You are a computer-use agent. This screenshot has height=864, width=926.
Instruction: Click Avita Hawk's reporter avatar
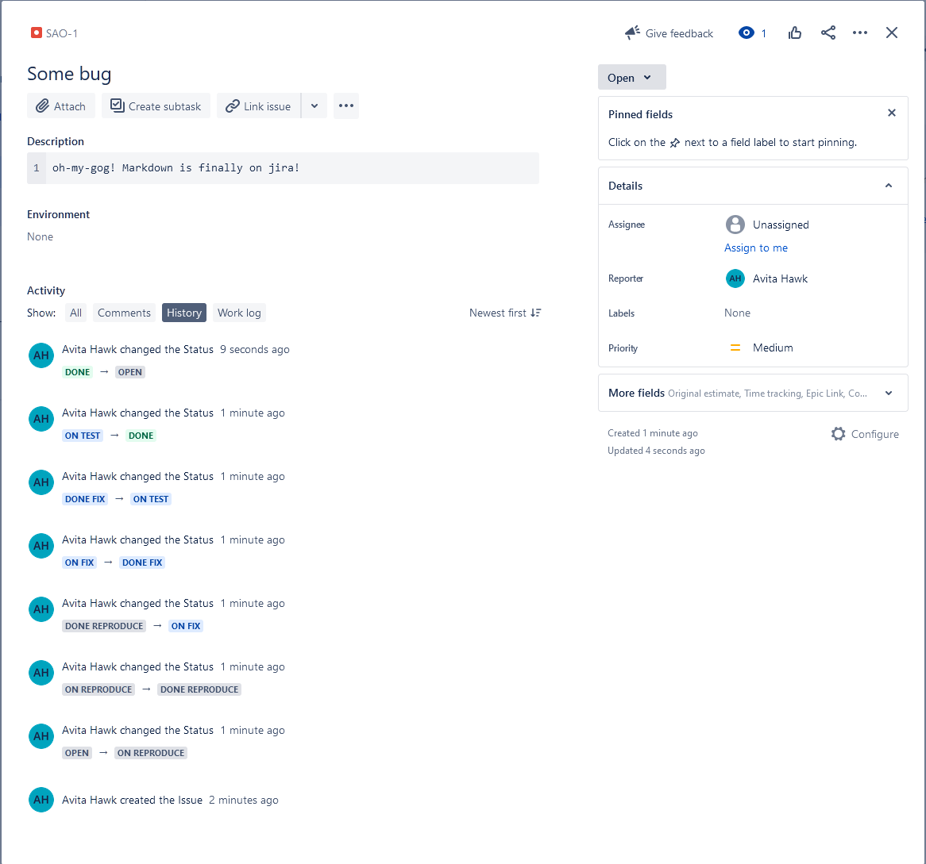pos(735,278)
